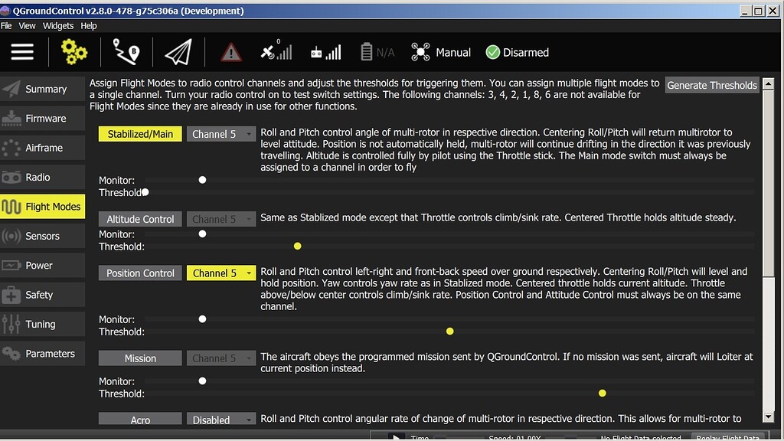Click Position Control yellow threshold handle
This screenshot has height=441, width=784.
(450, 331)
